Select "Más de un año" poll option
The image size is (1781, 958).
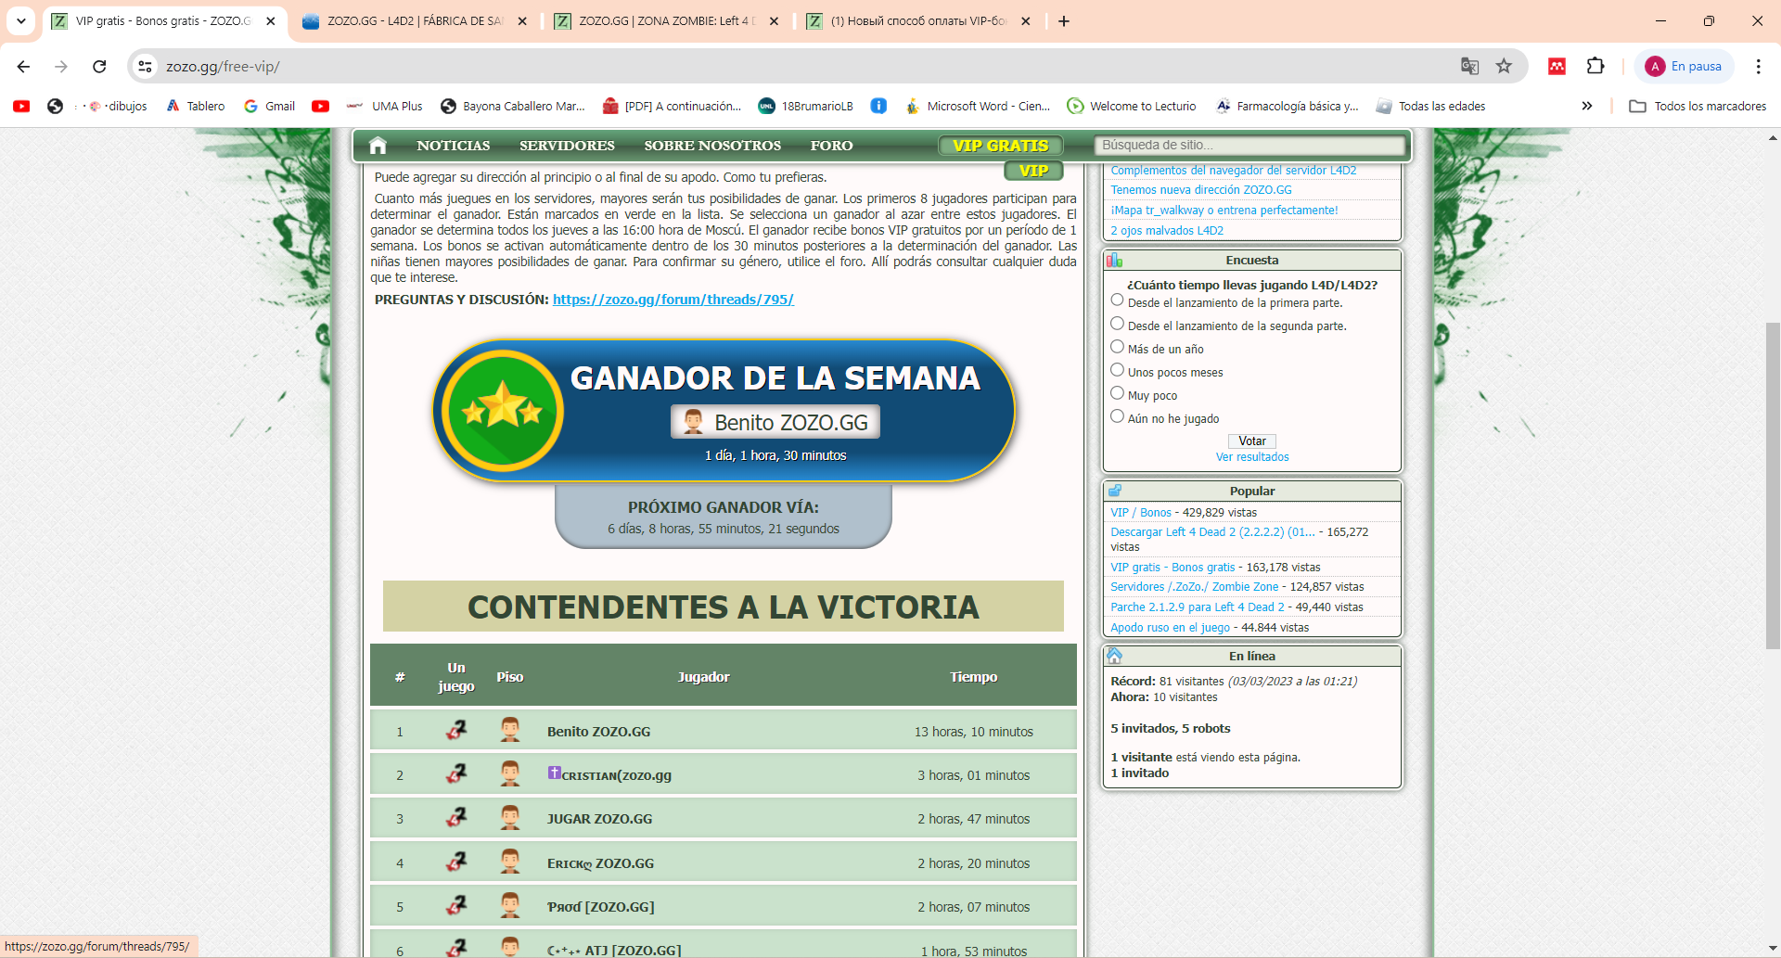coord(1117,347)
